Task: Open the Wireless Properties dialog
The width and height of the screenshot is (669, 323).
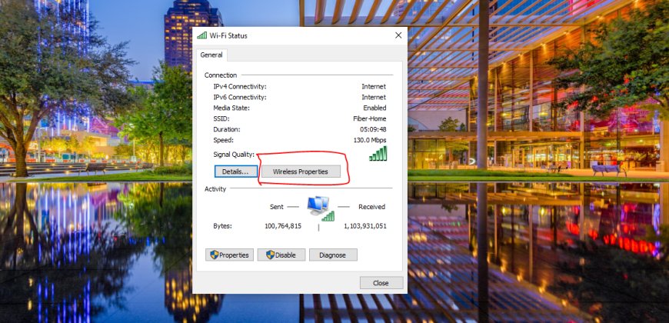Action: [301, 171]
